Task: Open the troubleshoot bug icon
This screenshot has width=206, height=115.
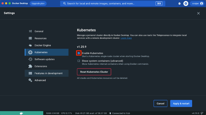Action: (x=179, y=4)
